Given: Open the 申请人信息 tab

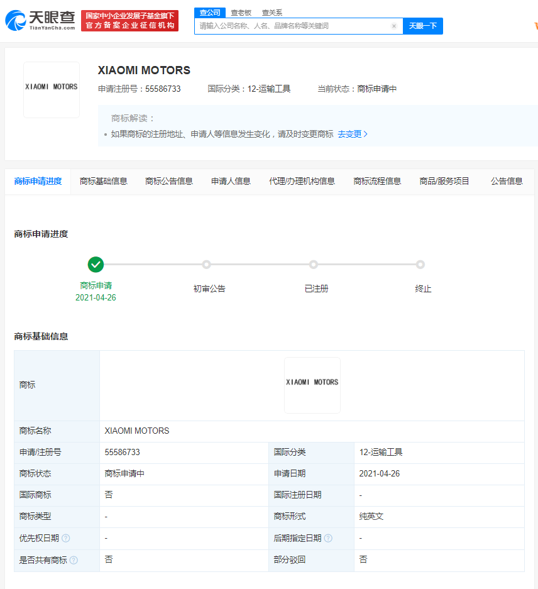Looking at the screenshot, I should click(x=231, y=182).
